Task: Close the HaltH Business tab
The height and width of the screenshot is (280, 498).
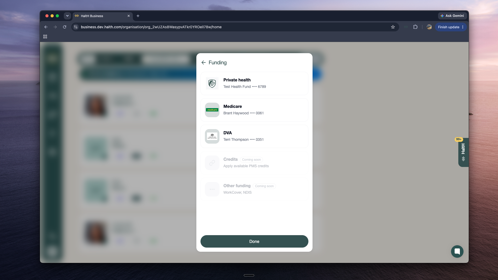Action: point(129,16)
